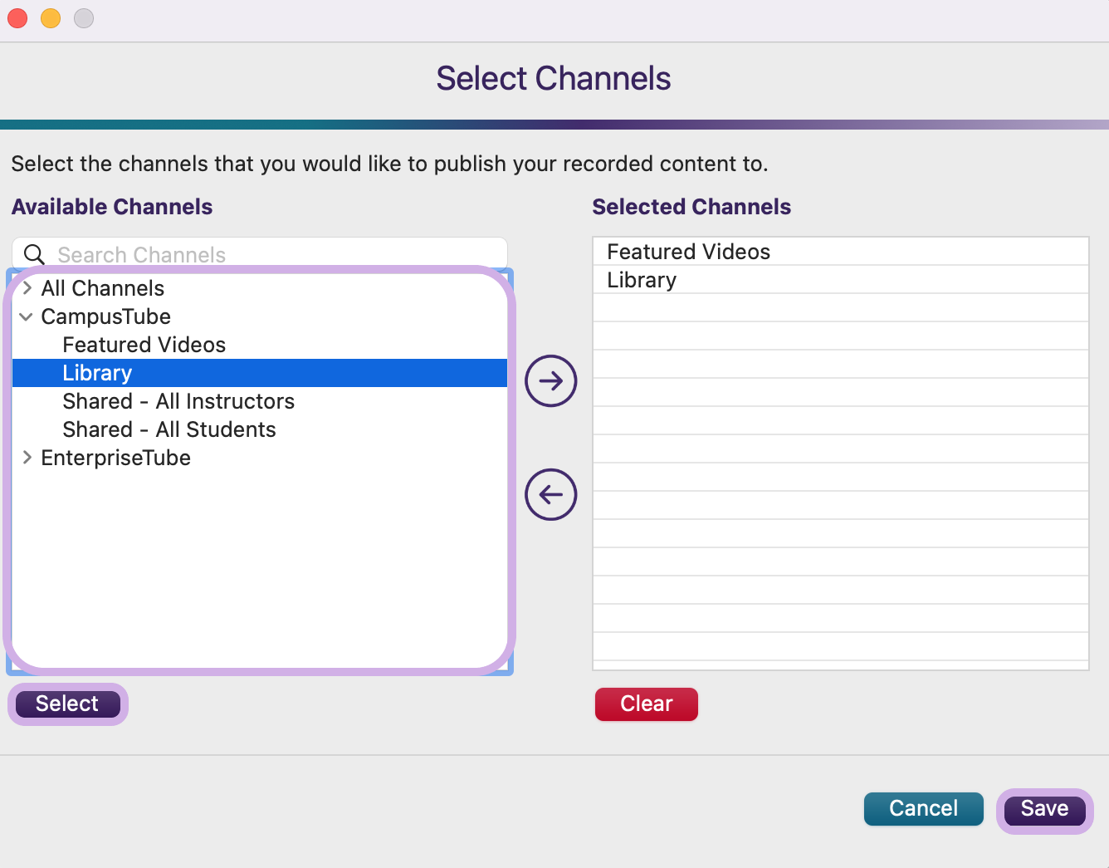The image size is (1109, 868).
Task: Collapse the CampusTube tree node
Action: click(27, 316)
